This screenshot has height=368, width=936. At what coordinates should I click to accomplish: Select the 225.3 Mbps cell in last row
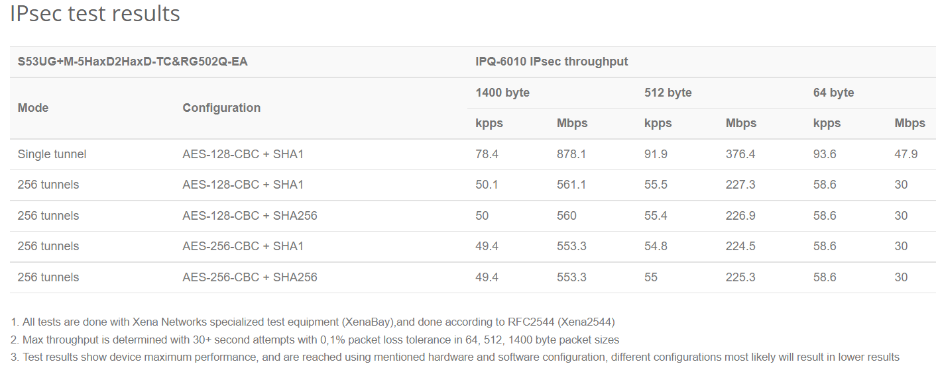tap(740, 277)
